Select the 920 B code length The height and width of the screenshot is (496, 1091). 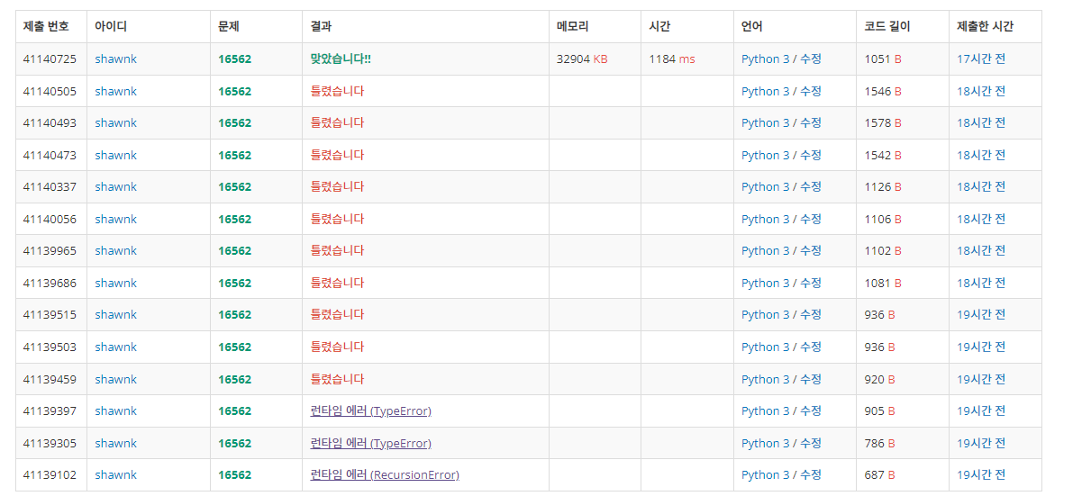tap(879, 379)
